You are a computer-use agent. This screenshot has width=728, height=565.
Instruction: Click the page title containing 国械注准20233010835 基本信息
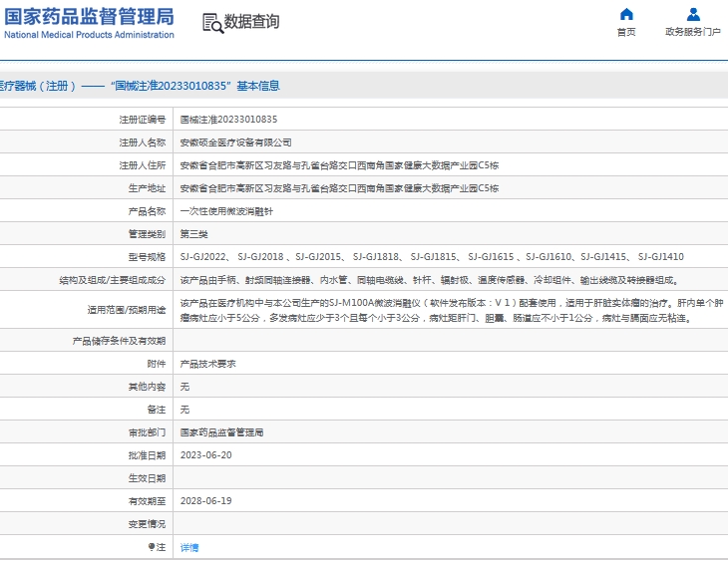coord(140,87)
